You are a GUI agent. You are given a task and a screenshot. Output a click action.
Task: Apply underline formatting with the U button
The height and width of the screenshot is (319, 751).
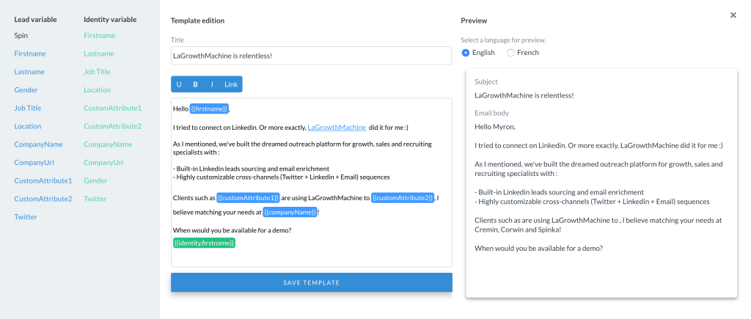click(179, 84)
